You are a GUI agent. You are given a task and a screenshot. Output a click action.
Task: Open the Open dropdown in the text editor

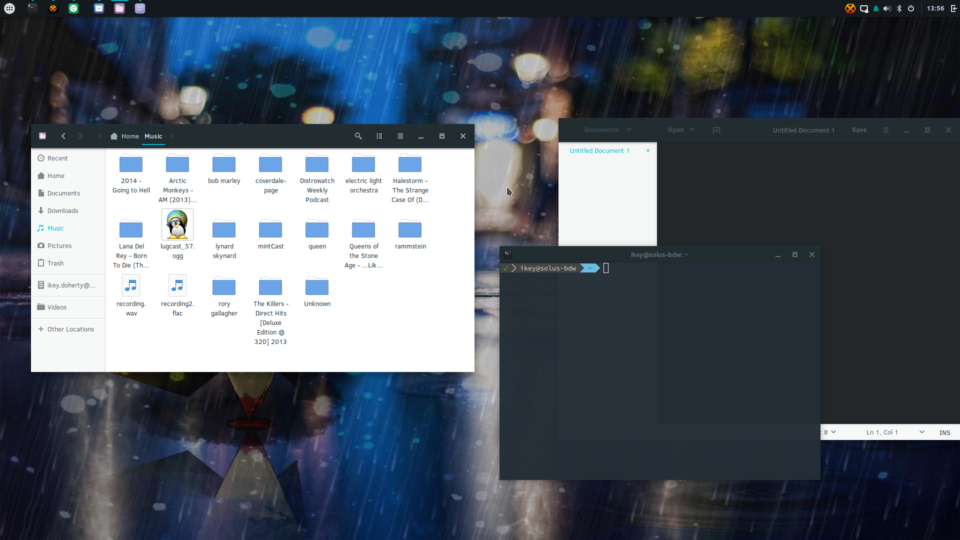click(681, 130)
